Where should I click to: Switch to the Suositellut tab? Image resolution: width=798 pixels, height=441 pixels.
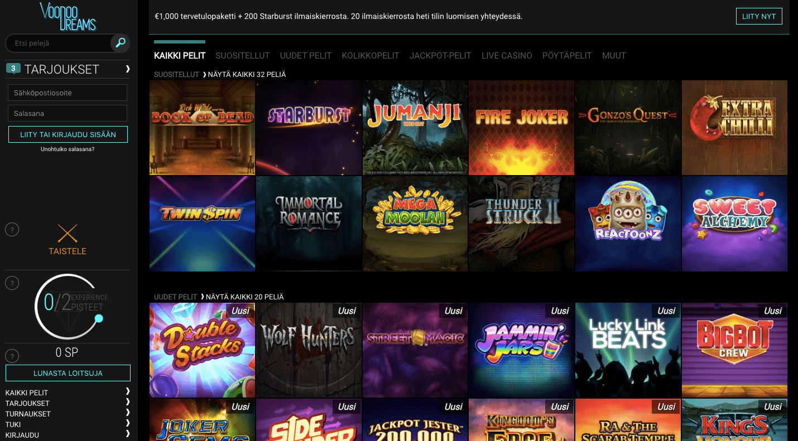click(x=243, y=56)
